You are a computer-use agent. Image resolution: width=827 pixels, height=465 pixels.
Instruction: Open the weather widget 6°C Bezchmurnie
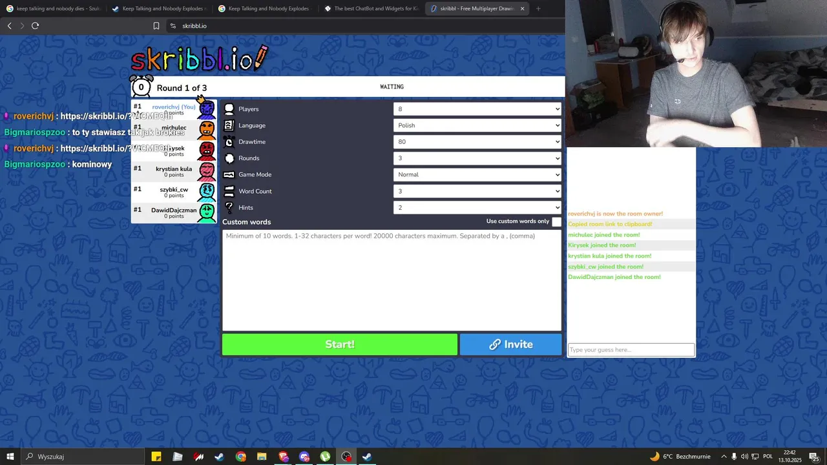point(680,457)
